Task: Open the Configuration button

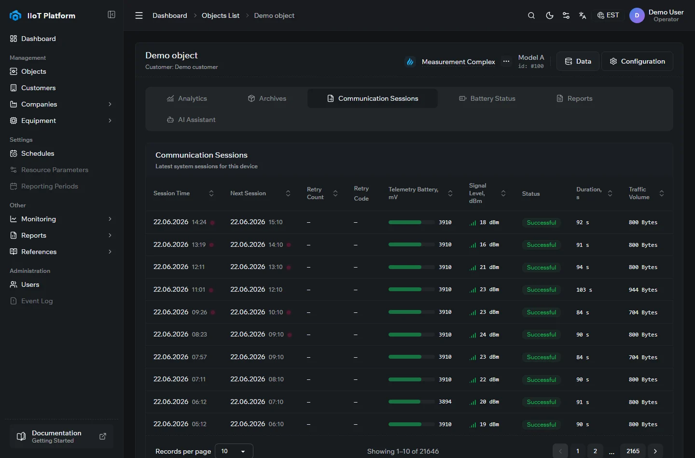Action: (637, 61)
